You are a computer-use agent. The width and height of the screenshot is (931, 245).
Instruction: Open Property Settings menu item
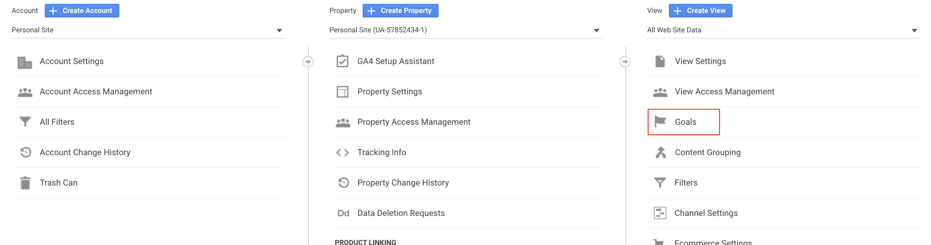[x=389, y=91]
